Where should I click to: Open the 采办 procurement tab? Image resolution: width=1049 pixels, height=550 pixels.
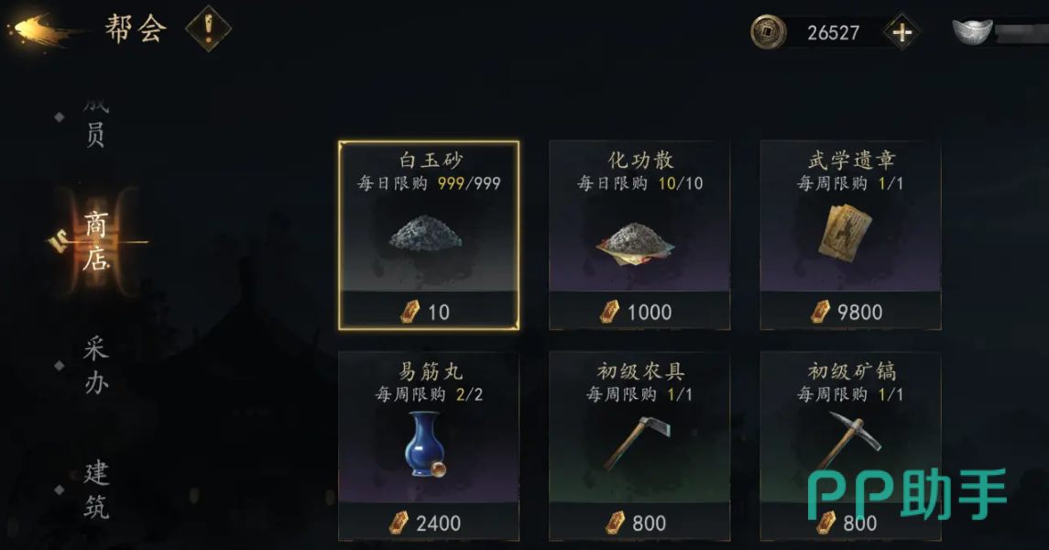95,366
